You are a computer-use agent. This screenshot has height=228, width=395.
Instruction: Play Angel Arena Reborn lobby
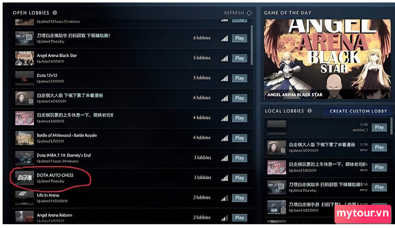(x=240, y=218)
